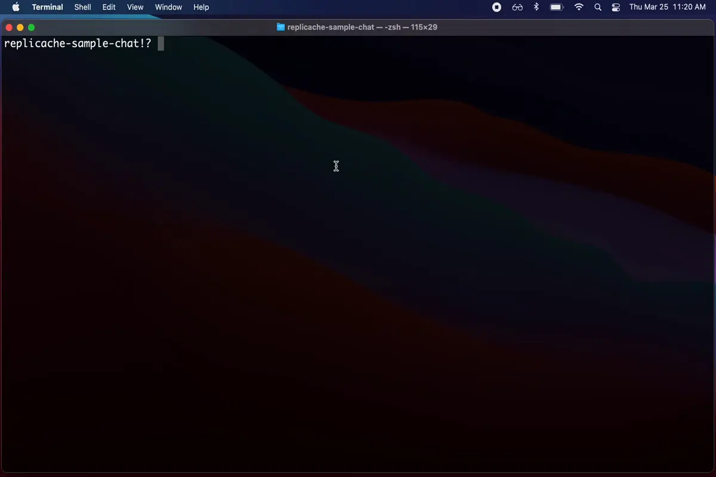
Task: Open the Edit menu
Action: coord(109,7)
